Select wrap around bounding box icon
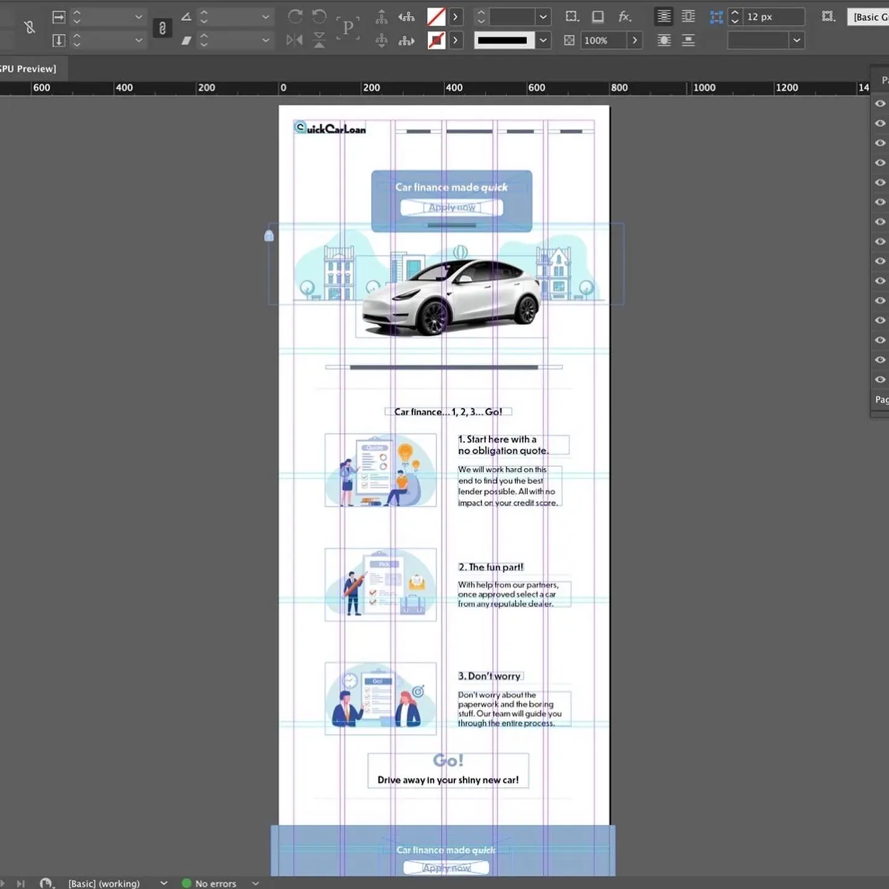The image size is (889, 889). [688, 17]
